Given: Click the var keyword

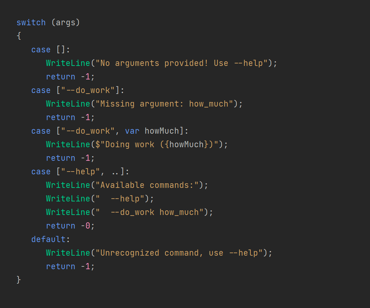Looking at the screenshot, I should (x=132, y=131).
